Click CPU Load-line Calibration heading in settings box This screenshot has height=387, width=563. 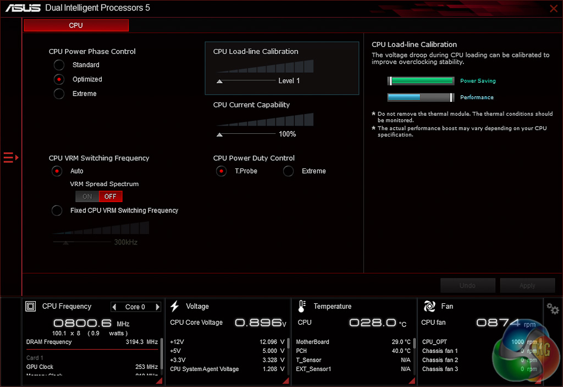click(x=256, y=51)
